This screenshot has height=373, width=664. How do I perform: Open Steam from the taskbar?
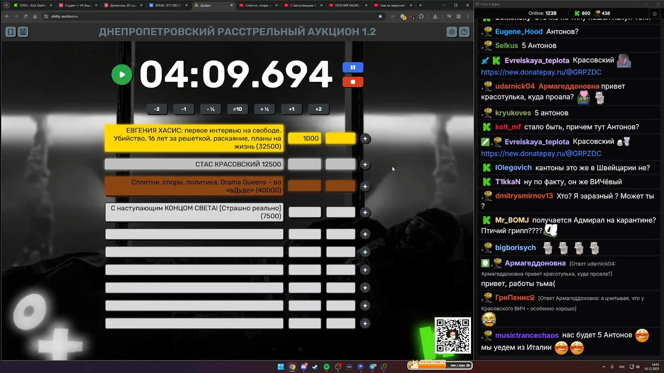coord(315,367)
